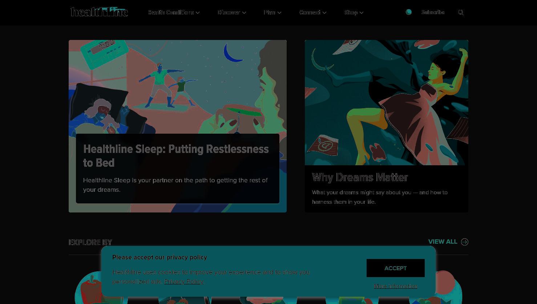Click the VIEW ALL link
Viewport: 537px width, 304px height.
click(443, 242)
